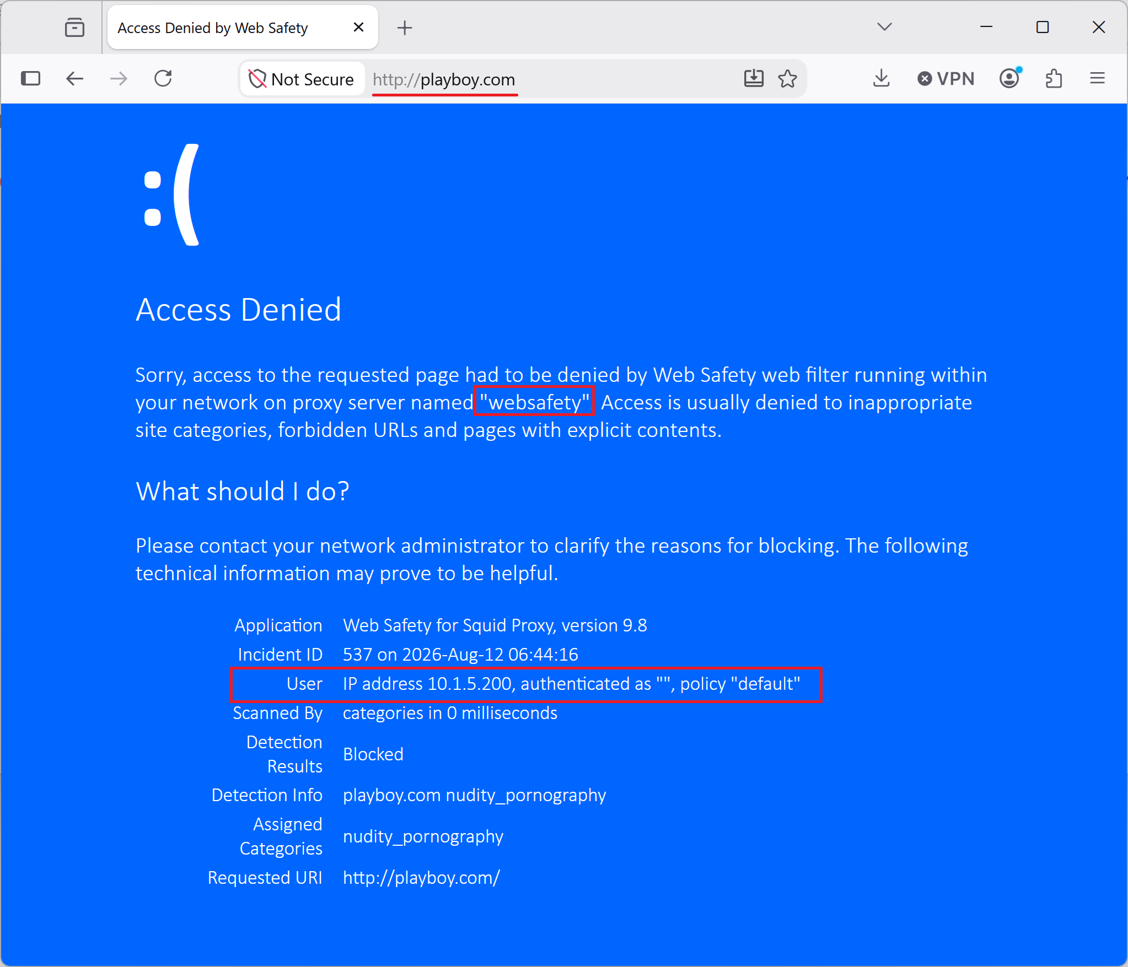Go forward to the next page
Screen dimensions: 1128x967
point(119,79)
